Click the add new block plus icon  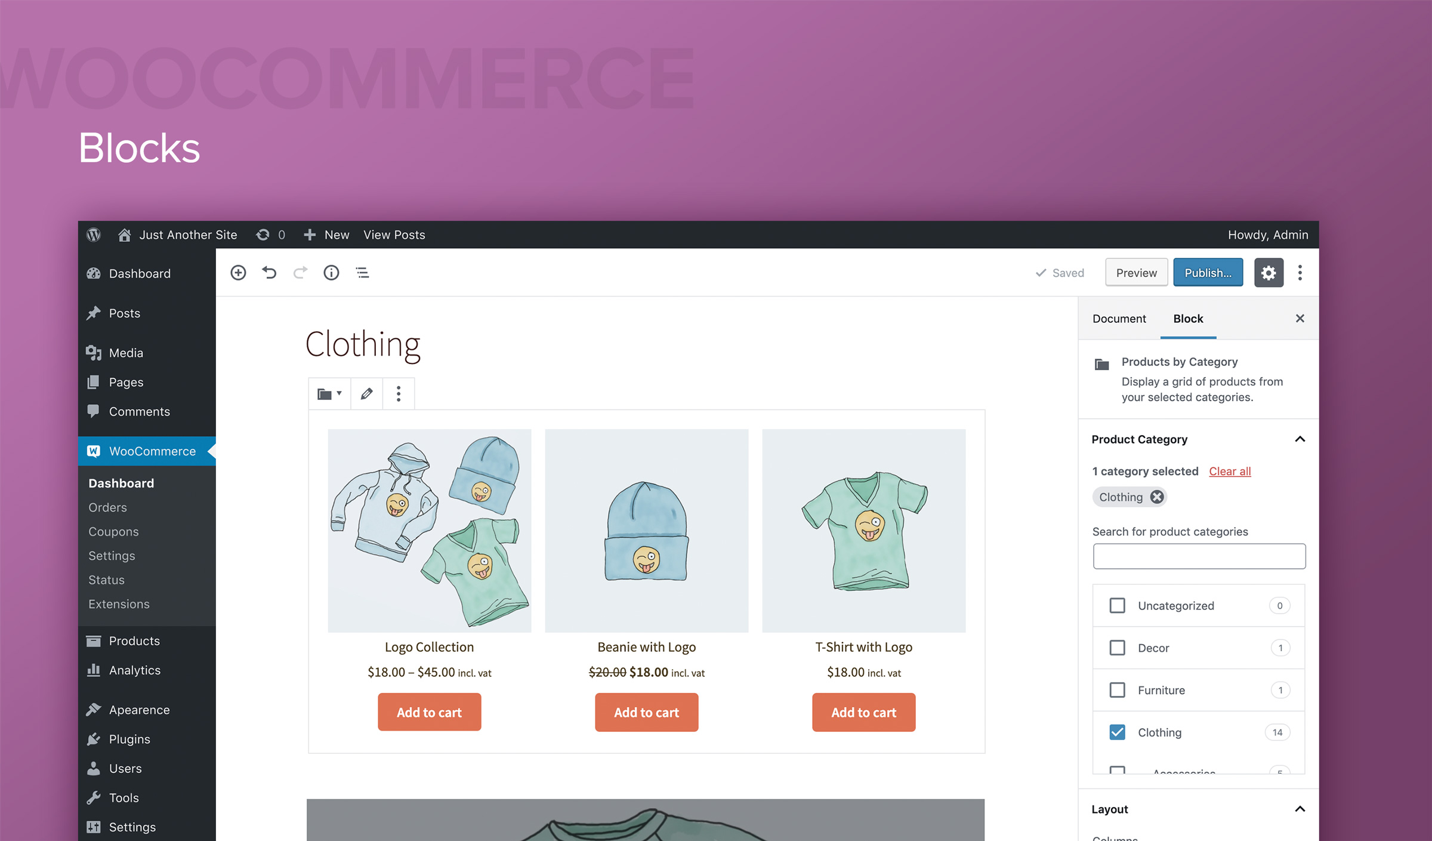238,272
